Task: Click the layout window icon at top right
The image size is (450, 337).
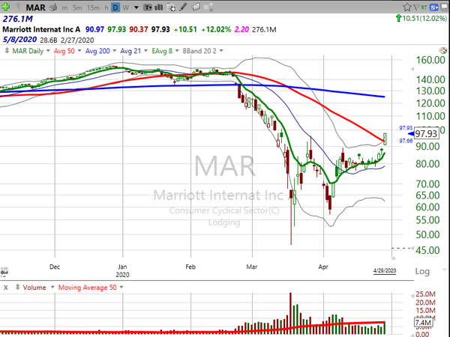Action: pyautogui.click(x=444, y=7)
